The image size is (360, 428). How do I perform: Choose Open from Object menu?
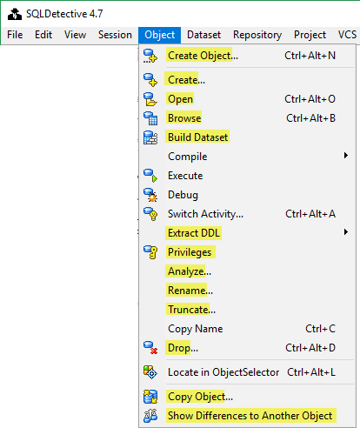(247, 99)
